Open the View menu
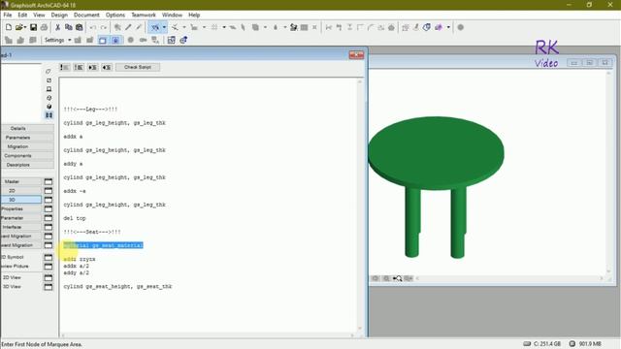621x349 pixels. point(39,15)
